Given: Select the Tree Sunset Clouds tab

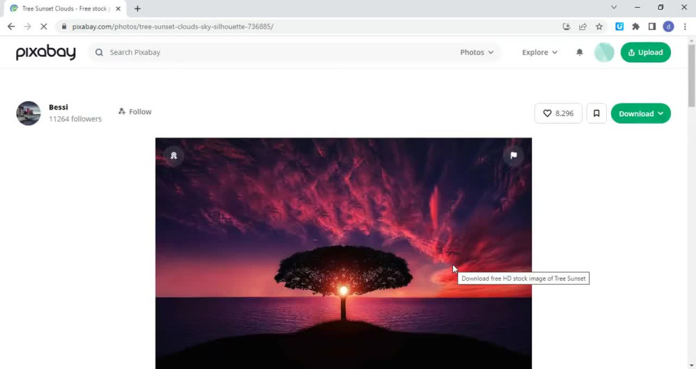Looking at the screenshot, I should click(x=64, y=8).
